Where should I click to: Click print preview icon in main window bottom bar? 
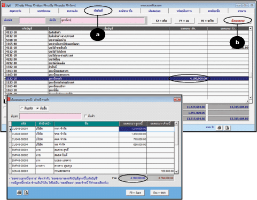click(228, 128)
